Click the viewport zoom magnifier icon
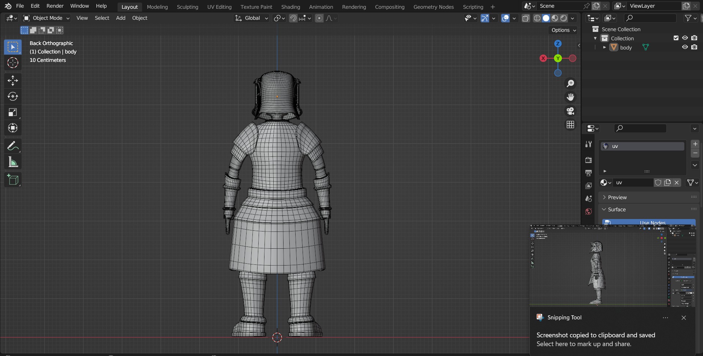Screen dimensions: 703x356 click(570, 84)
